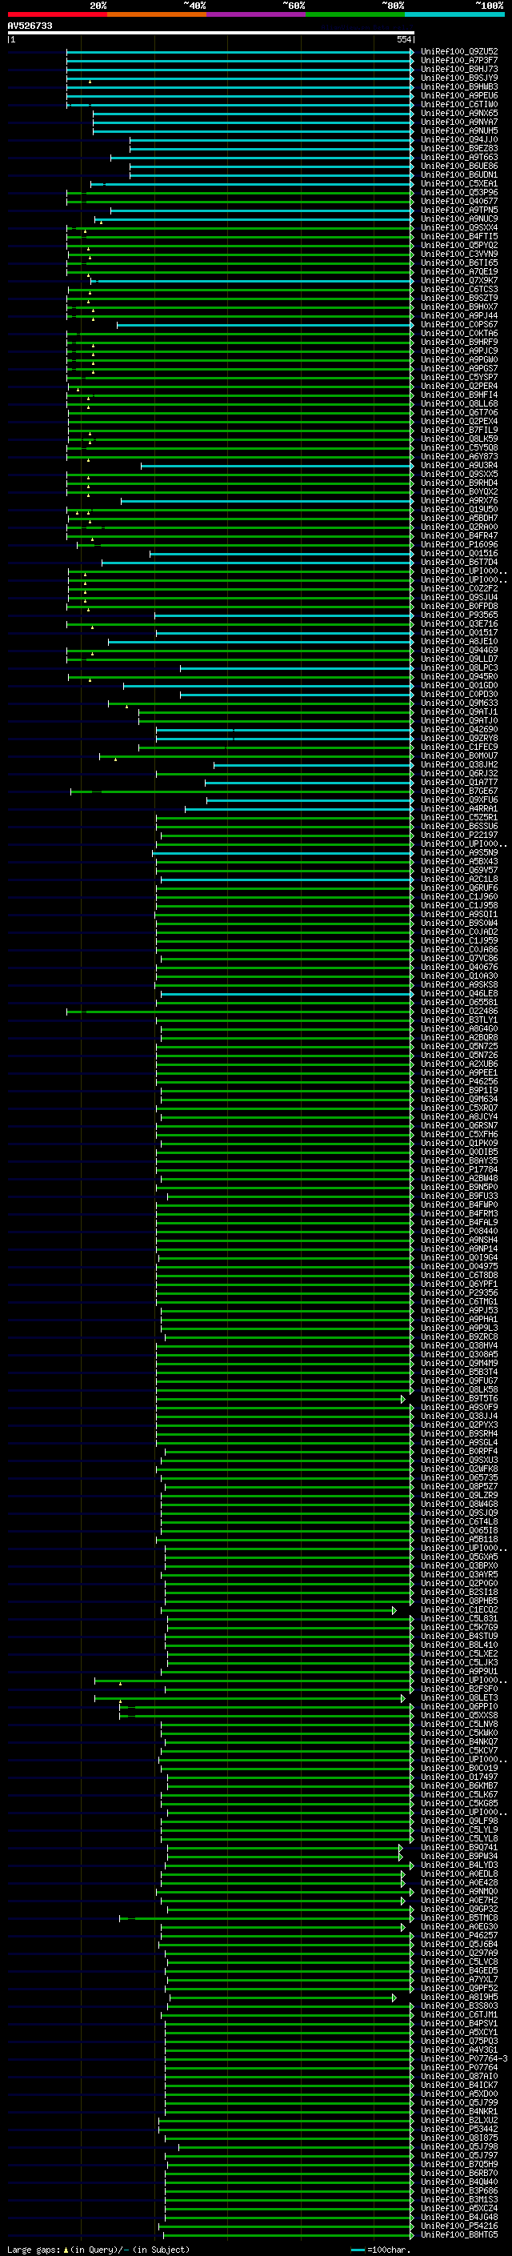
Task: Open hit UniRef100_O22486
Action: click(459, 1012)
